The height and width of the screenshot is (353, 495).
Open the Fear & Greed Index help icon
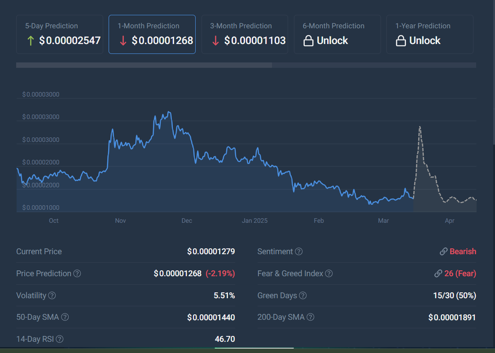tap(329, 274)
